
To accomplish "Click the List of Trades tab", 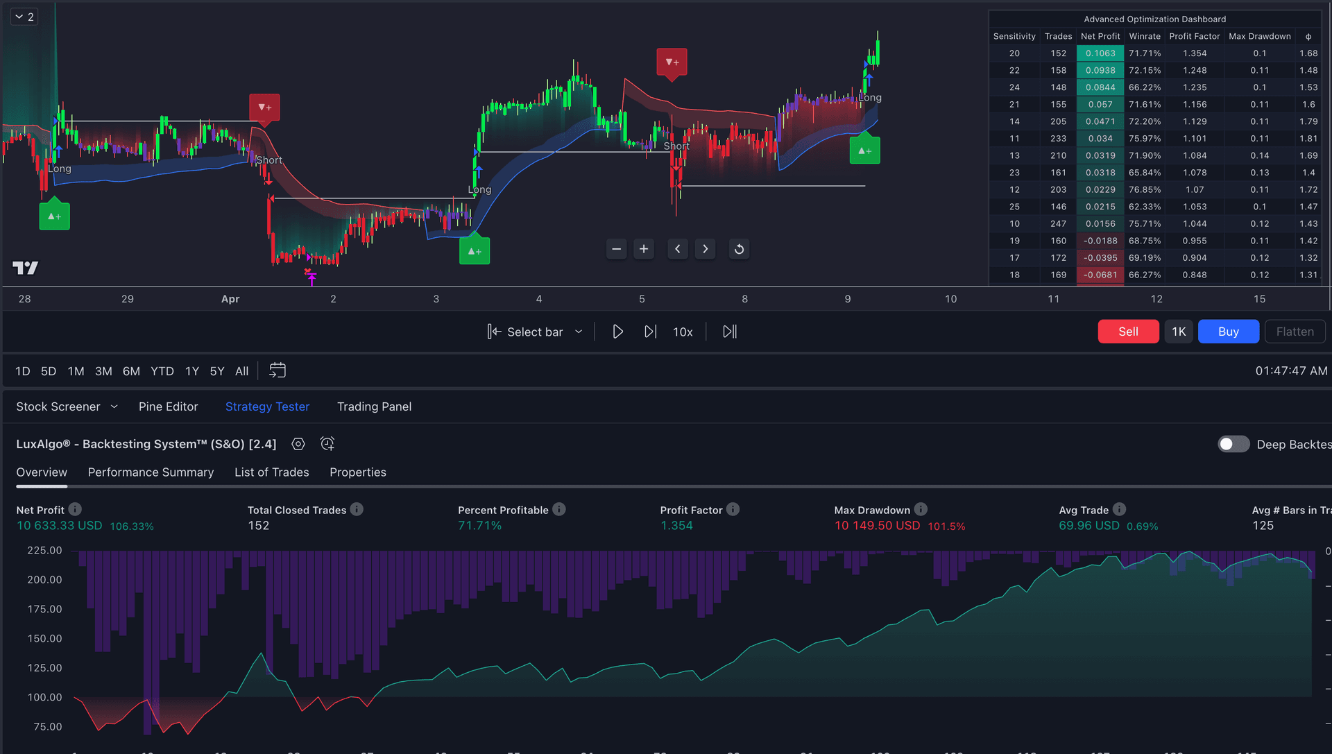I will (272, 472).
